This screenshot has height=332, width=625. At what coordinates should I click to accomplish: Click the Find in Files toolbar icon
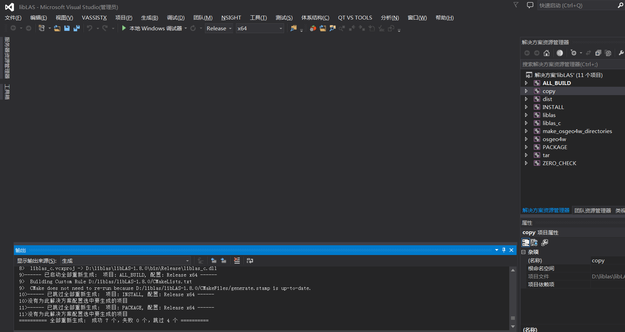tap(294, 28)
